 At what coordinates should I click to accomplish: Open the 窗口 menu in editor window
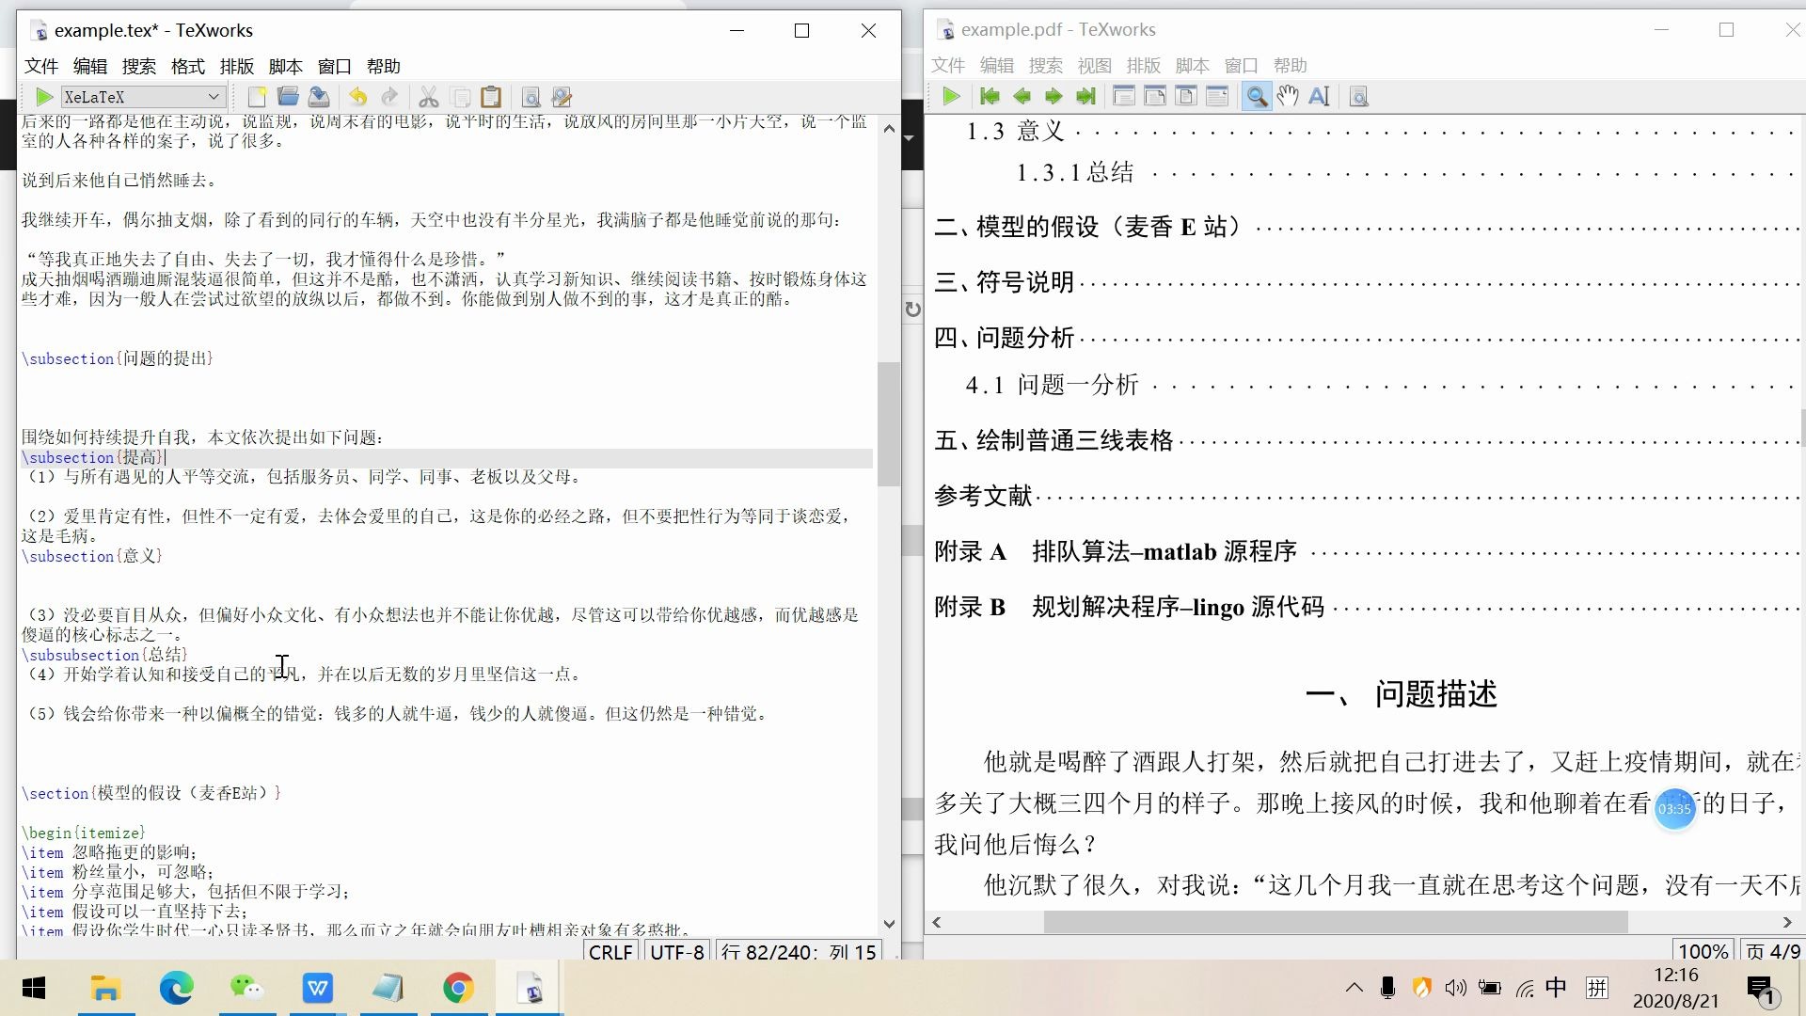point(335,66)
